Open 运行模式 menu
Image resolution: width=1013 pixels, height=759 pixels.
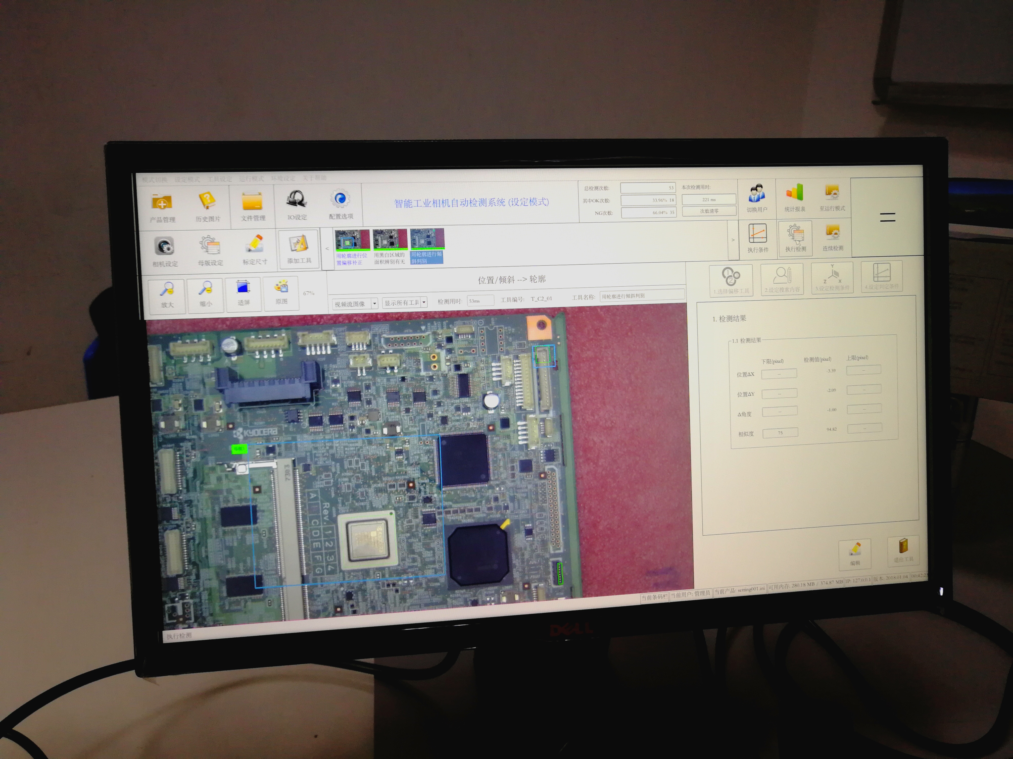(251, 179)
